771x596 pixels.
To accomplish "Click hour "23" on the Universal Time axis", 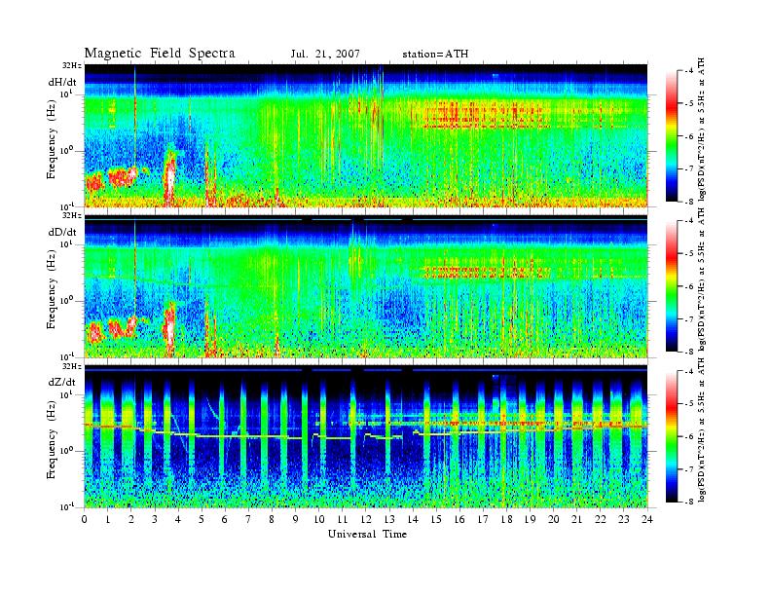I will point(624,519).
